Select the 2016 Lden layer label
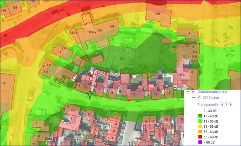The height and width of the screenshot is (146, 241). (x=211, y=98)
